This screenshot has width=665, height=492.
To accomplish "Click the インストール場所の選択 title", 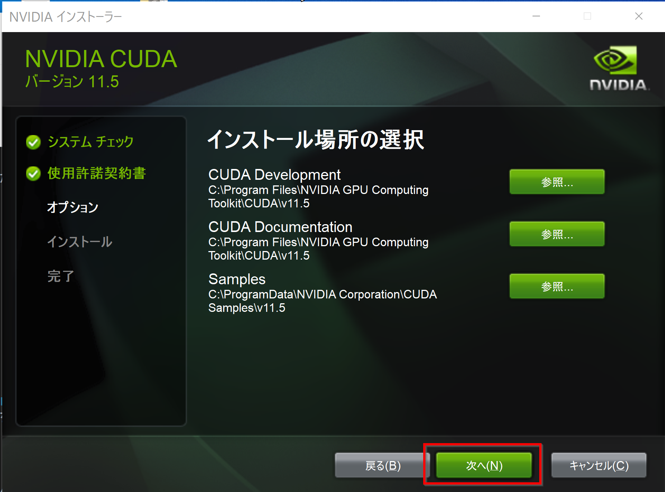I will (316, 140).
